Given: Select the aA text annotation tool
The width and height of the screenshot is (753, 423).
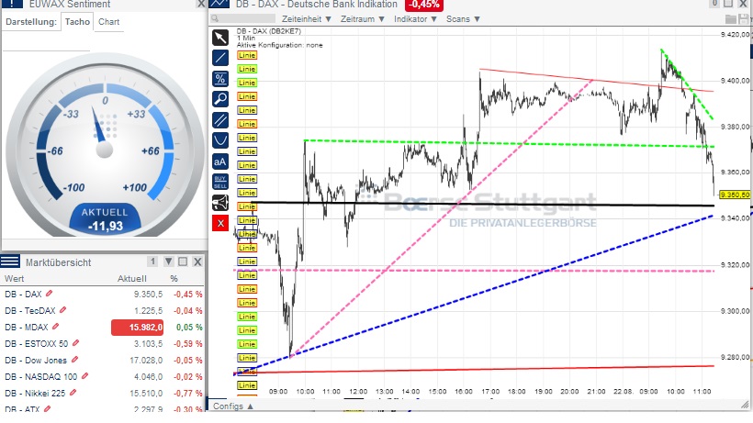Looking at the screenshot, I should (220, 161).
